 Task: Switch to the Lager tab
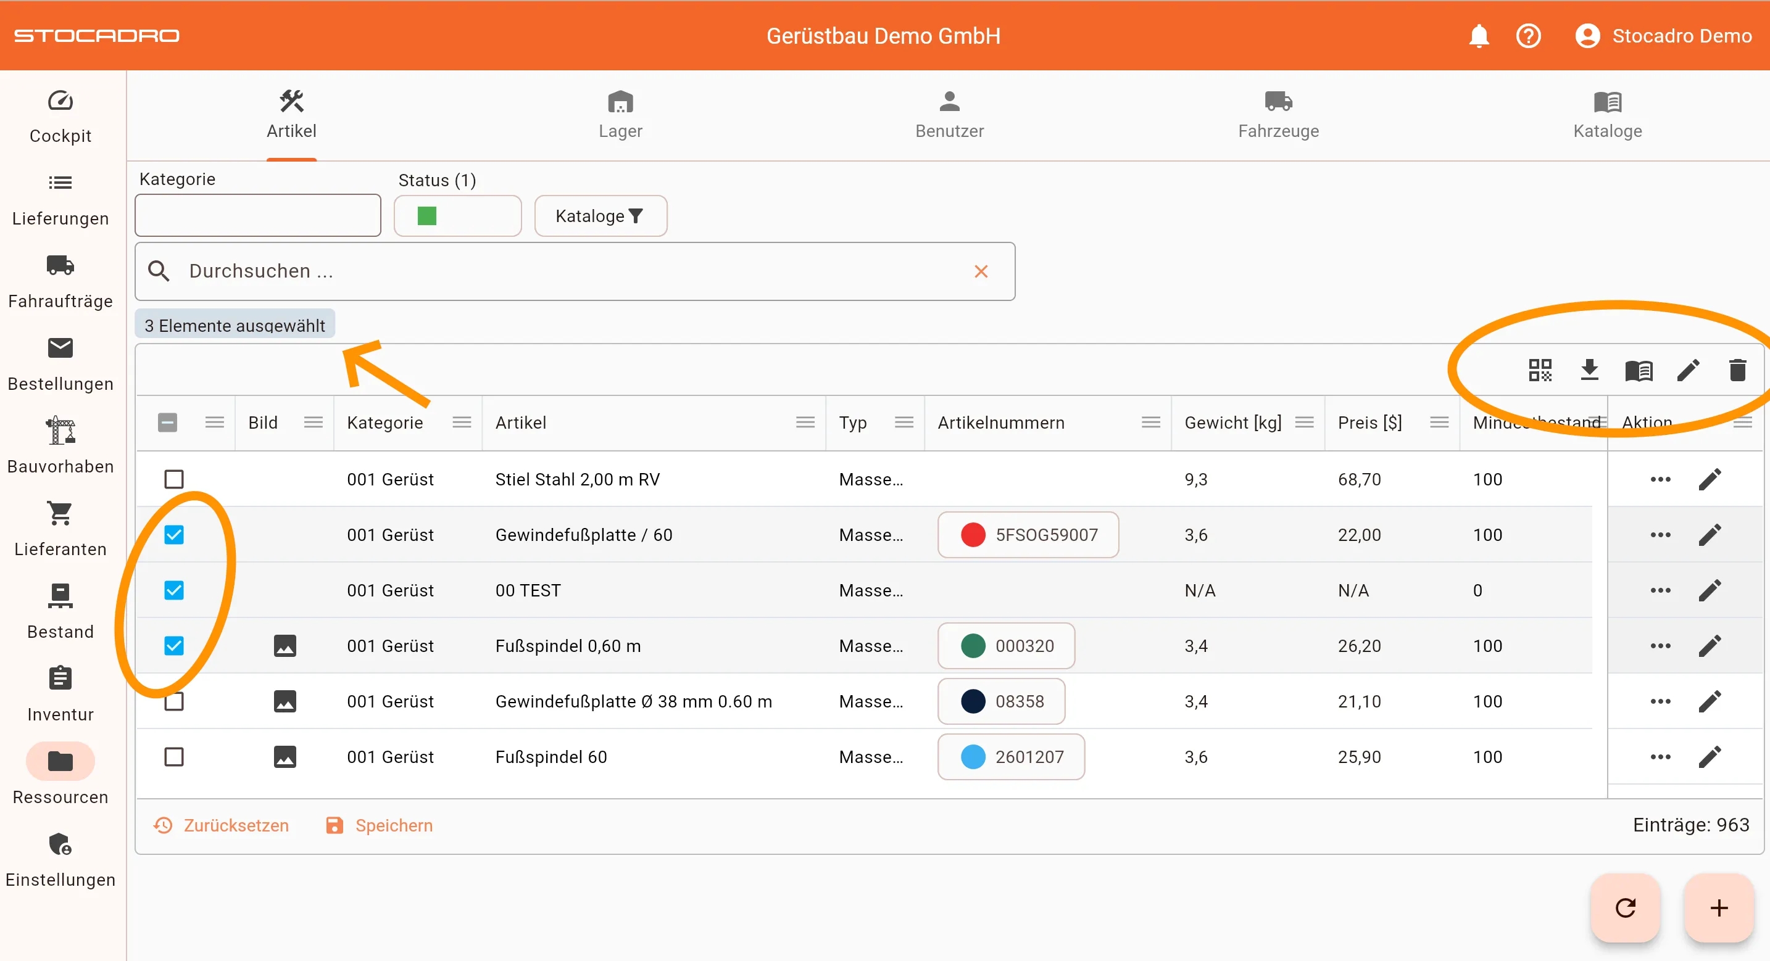tap(620, 115)
